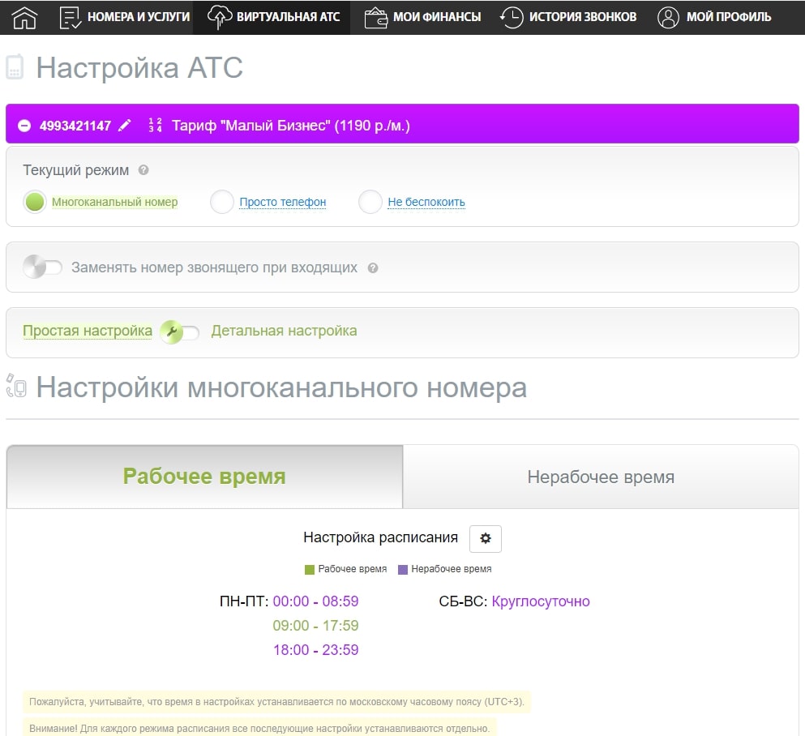Toggle between simple and detailed settings switch

click(180, 332)
